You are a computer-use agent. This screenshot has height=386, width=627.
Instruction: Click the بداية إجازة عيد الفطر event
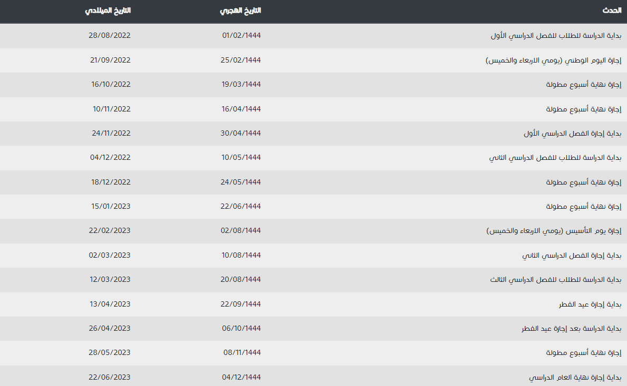point(590,304)
